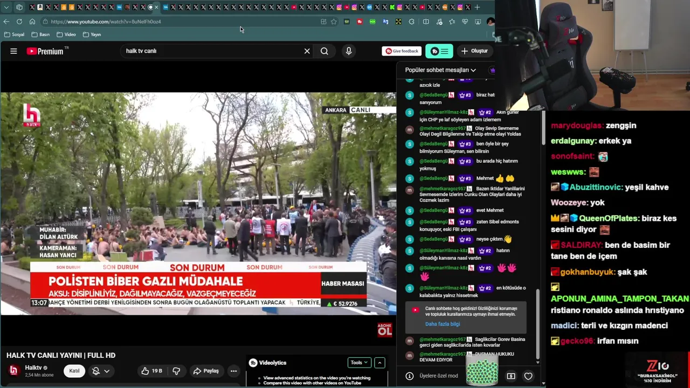The image size is (690, 388).
Task: Click the live video player on Halk TV
Action: (x=198, y=204)
